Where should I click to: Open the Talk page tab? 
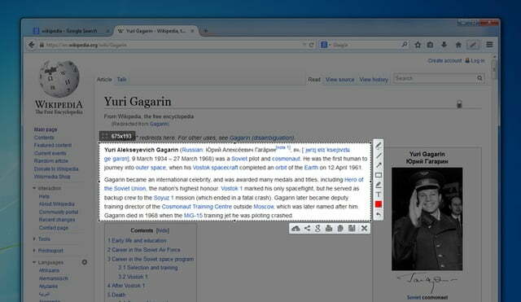coord(121,80)
